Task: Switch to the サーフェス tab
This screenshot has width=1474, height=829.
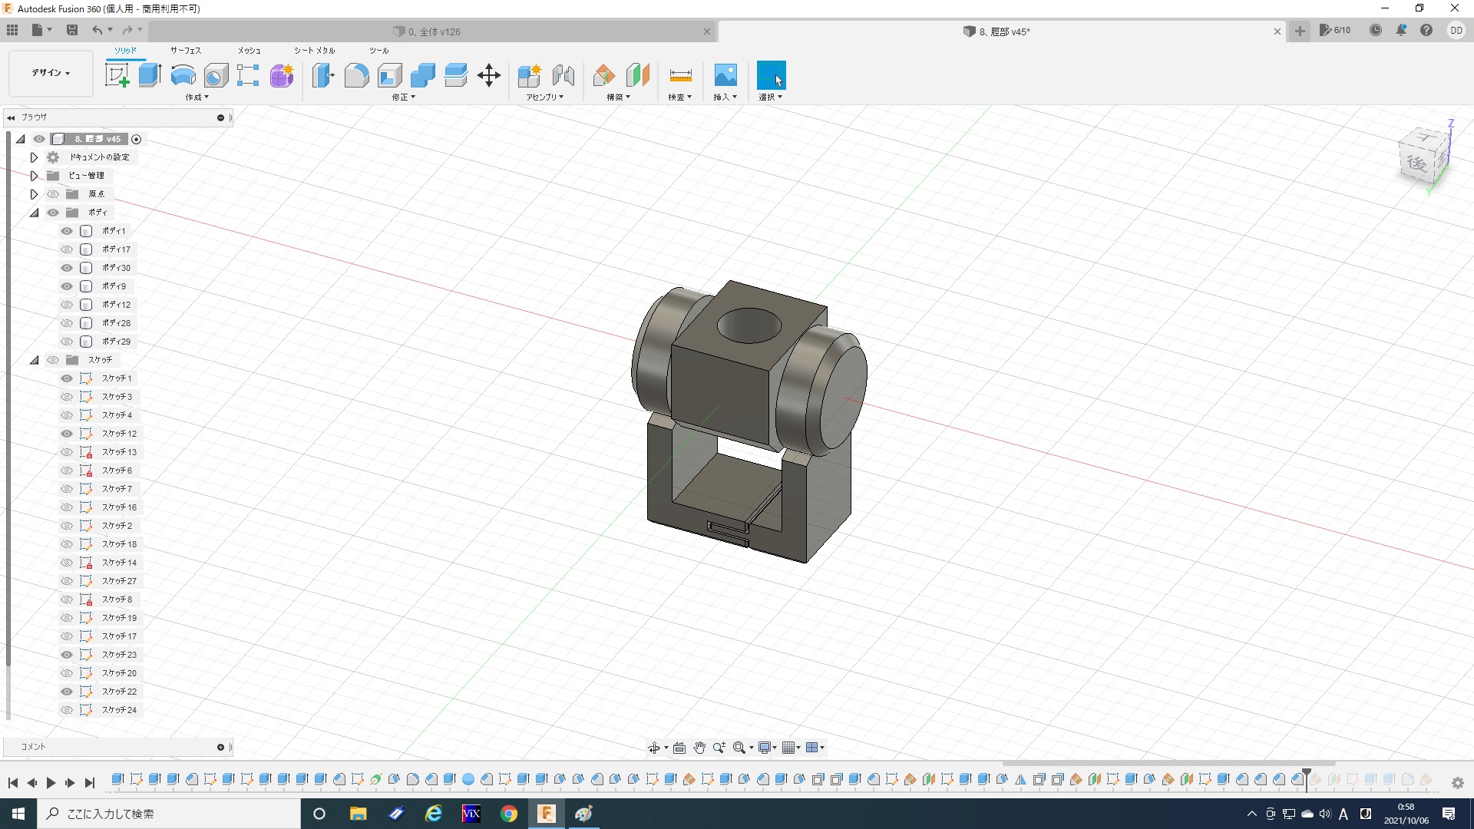Action: point(185,50)
